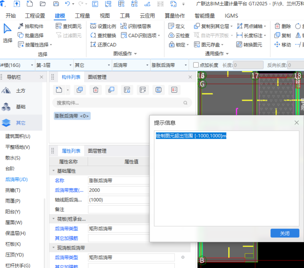This screenshot has height=268, width=304.
Task: Click the 图元存盘 button
Action: pos(209,45)
